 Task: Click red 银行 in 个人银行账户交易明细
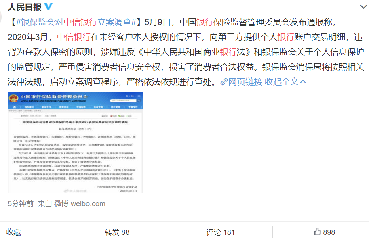[x=286, y=37]
